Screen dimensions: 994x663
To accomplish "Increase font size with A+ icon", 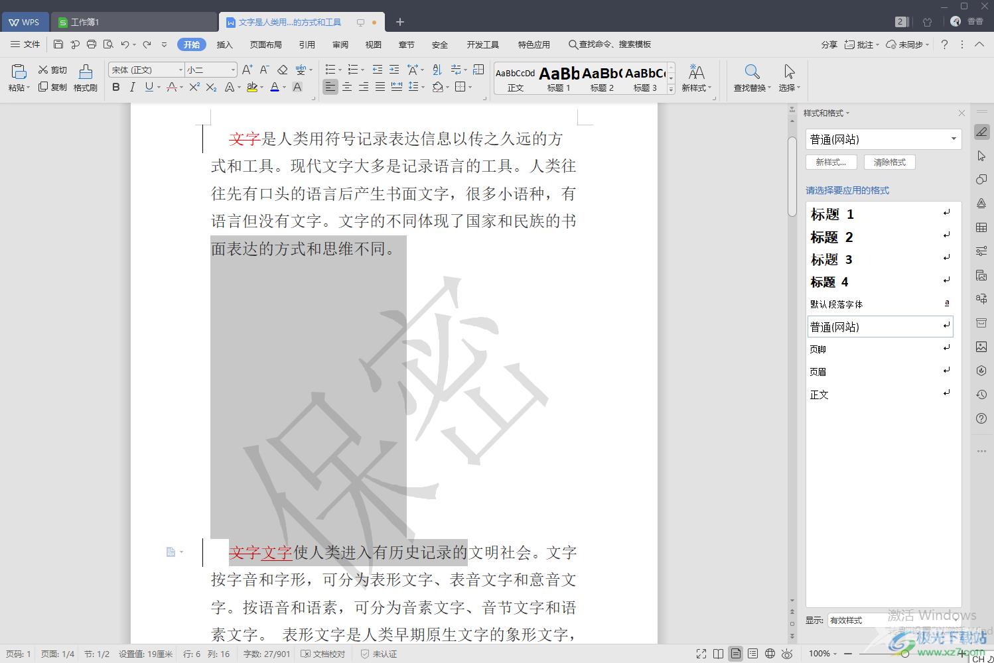I will pyautogui.click(x=248, y=70).
